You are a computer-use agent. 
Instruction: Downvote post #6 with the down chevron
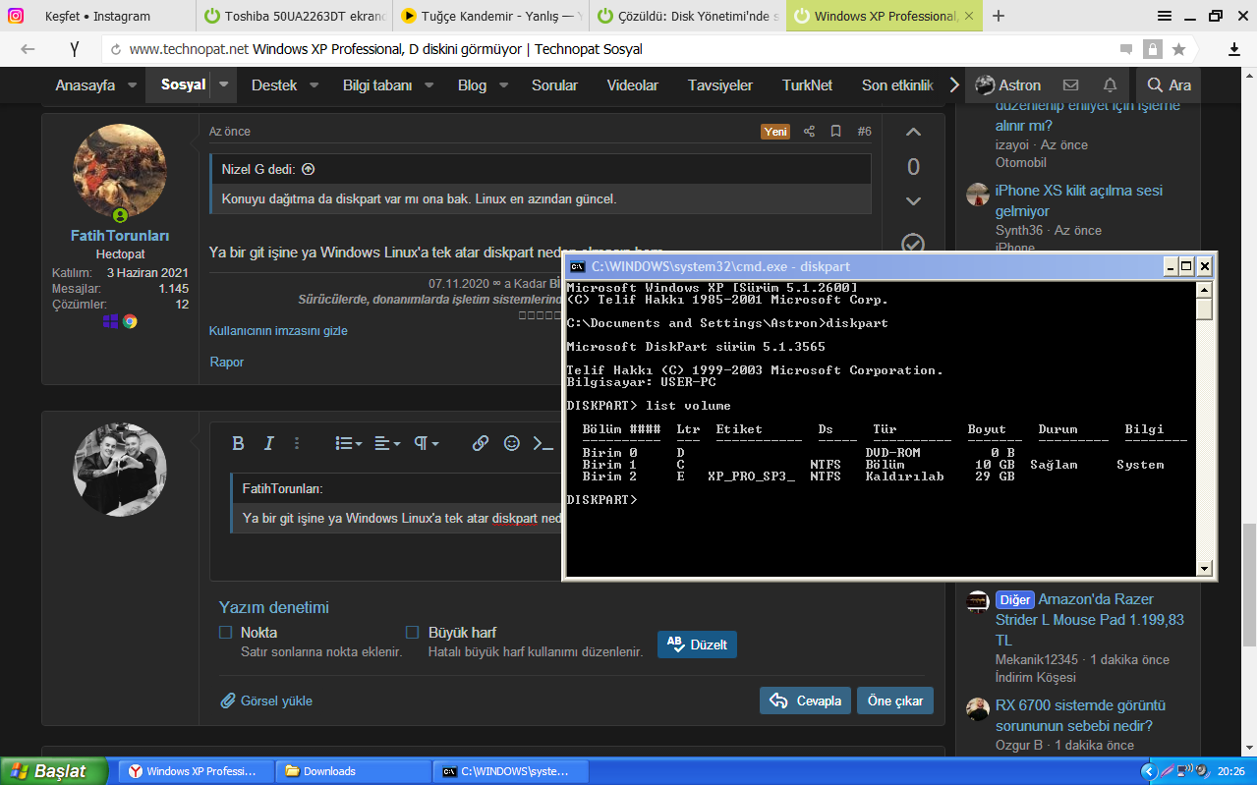click(x=913, y=201)
